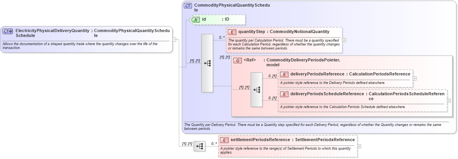Click the 0..* cardinality beside quantityStep

coord(222,37)
